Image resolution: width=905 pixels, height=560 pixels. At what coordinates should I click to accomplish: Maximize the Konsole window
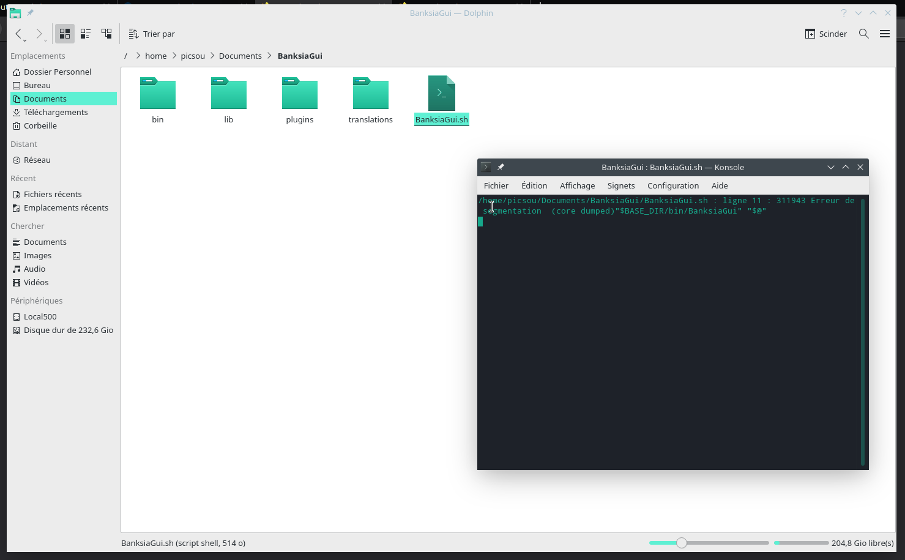tap(846, 167)
